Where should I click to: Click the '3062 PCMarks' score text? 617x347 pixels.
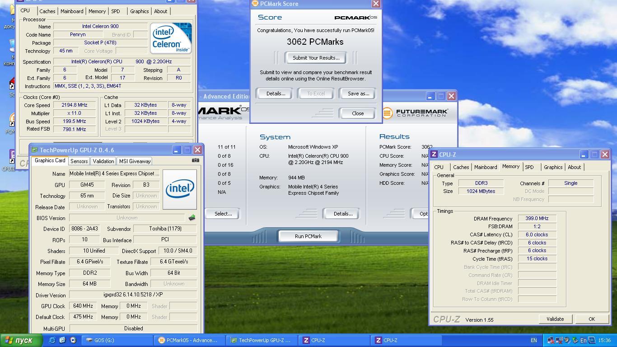coord(315,42)
